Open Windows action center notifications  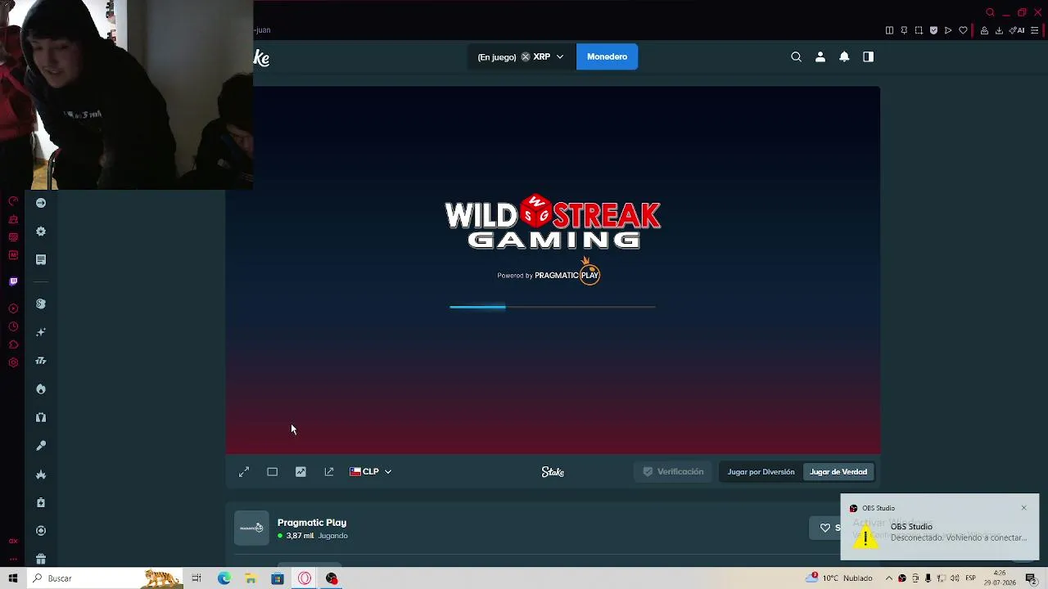(x=1032, y=578)
